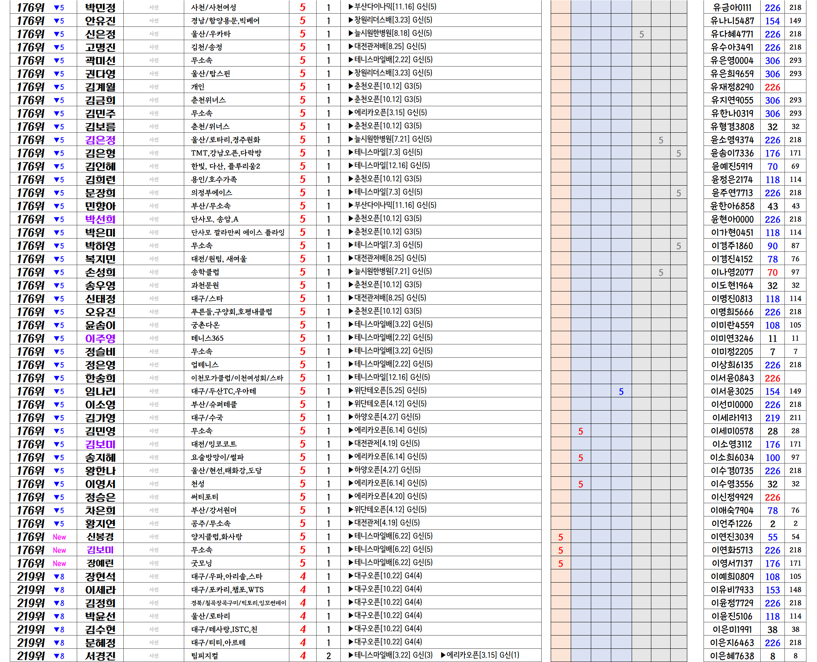The image size is (817, 662).
Task: Click the ▼8 arrow next to 서경진
Action: (x=59, y=656)
